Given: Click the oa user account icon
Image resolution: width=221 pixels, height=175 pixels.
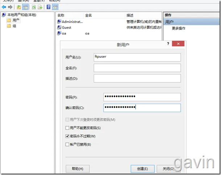Looking at the screenshot, I should 59,33.
